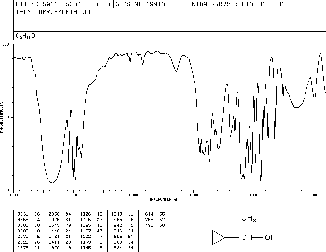The width and height of the screenshot is (326, 252).
Task: Select peak table entry 1449
Action: pos(60,231)
